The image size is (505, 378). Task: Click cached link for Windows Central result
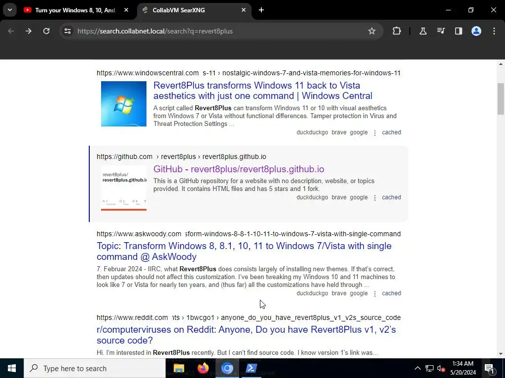point(391,132)
